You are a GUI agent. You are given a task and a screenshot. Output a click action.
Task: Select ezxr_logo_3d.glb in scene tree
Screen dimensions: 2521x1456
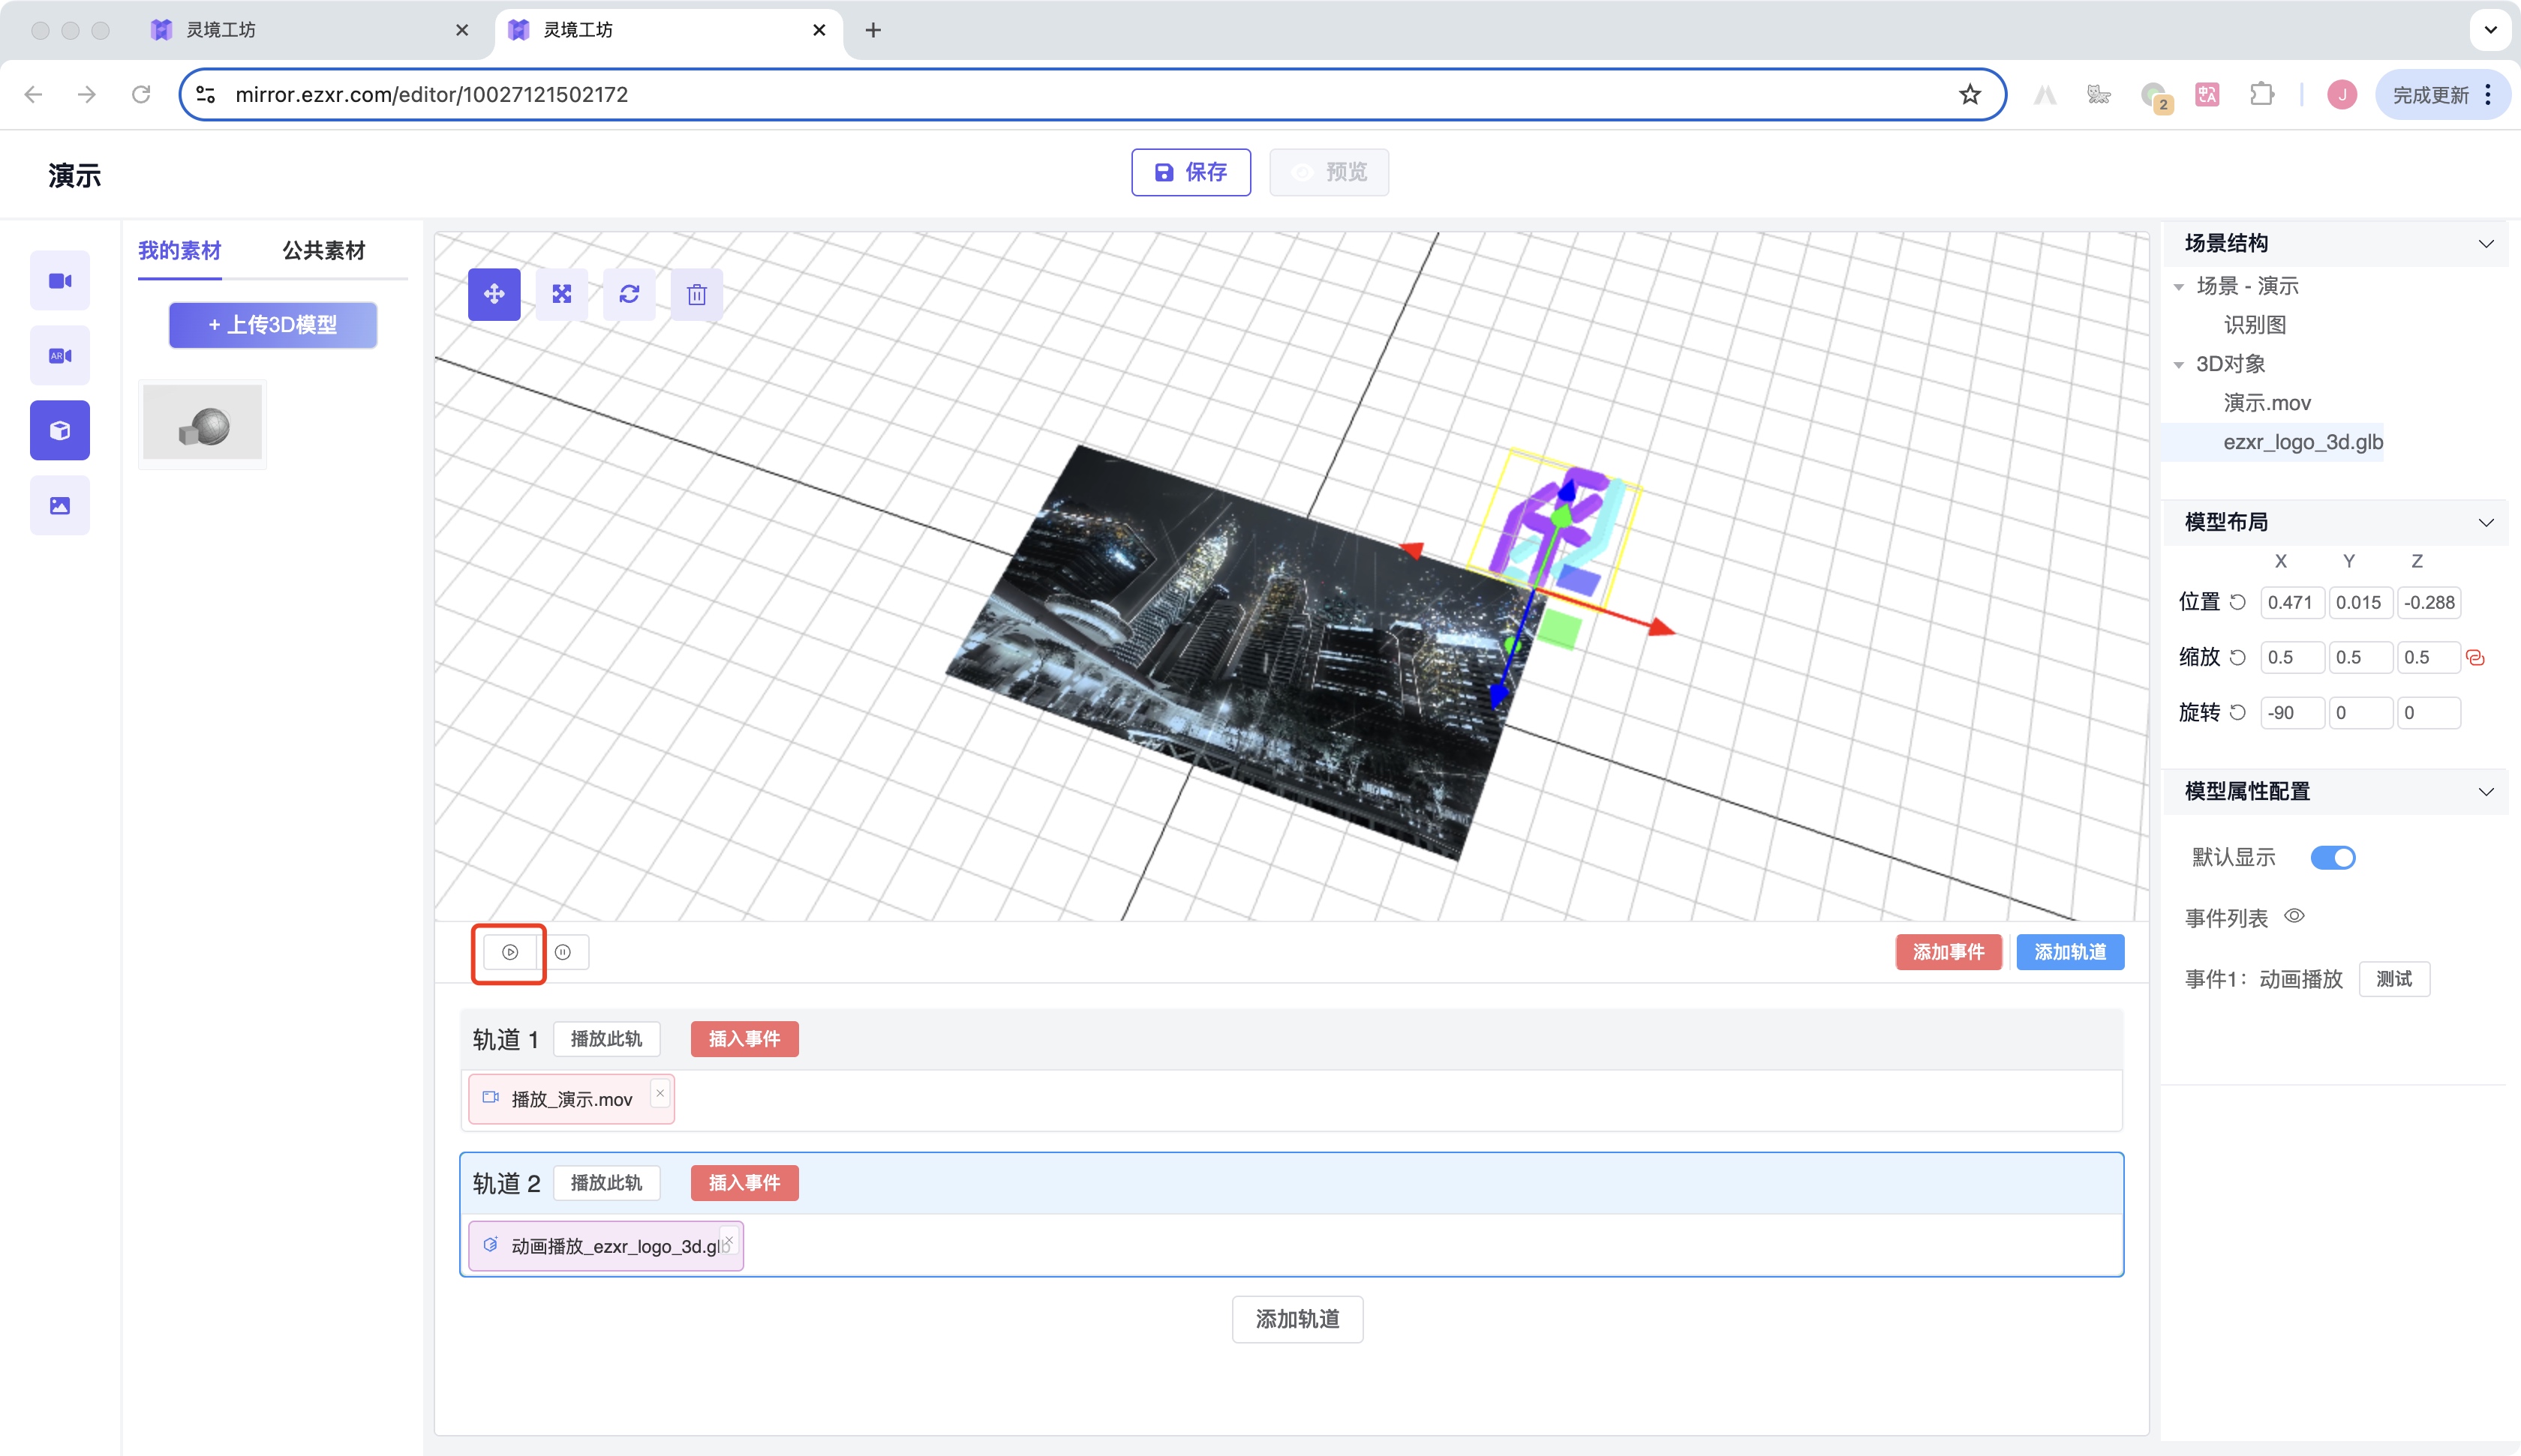point(2303,442)
